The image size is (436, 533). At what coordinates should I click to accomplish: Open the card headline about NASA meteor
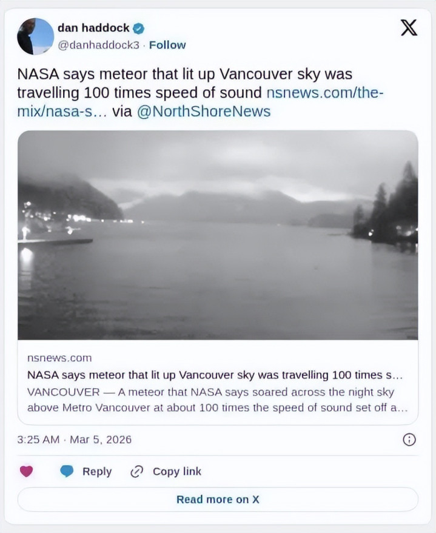(215, 375)
